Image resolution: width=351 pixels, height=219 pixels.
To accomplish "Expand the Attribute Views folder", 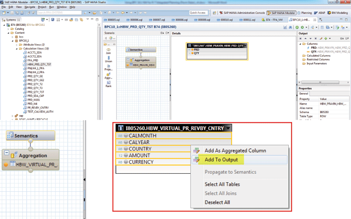I will [17, 44].
